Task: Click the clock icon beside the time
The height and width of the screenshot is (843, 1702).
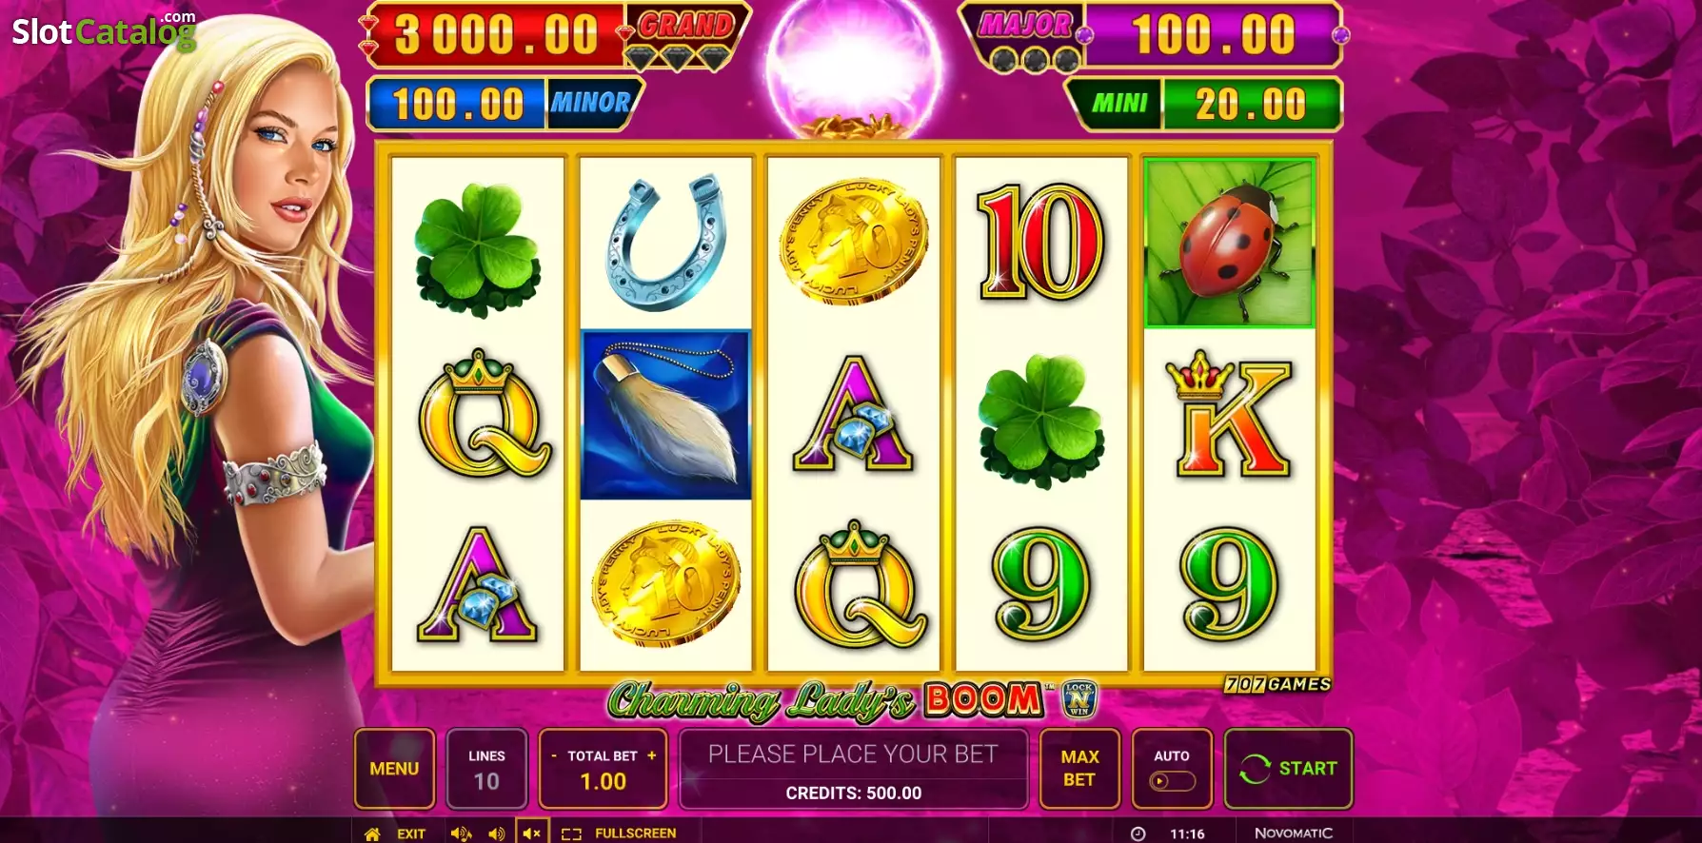Action: tap(1138, 833)
